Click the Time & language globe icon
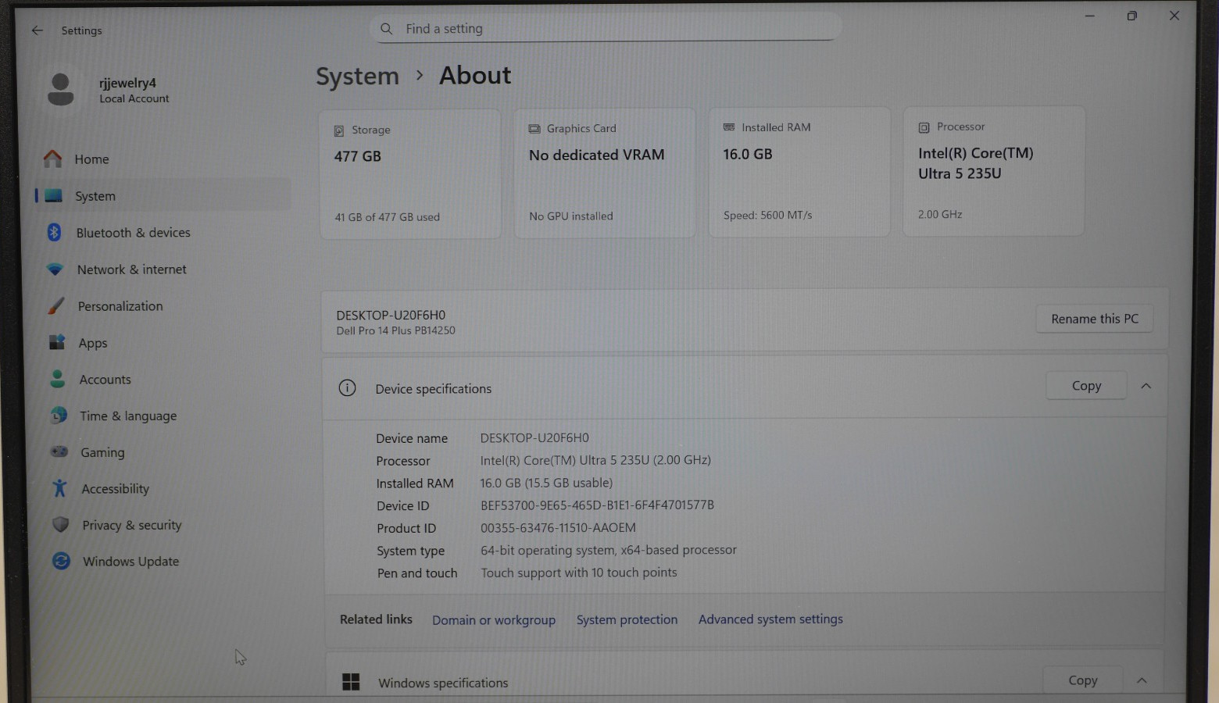The width and height of the screenshot is (1219, 703). [x=59, y=415]
